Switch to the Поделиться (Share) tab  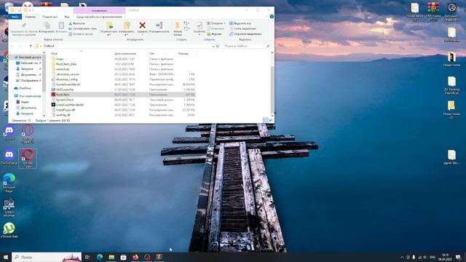50,17
